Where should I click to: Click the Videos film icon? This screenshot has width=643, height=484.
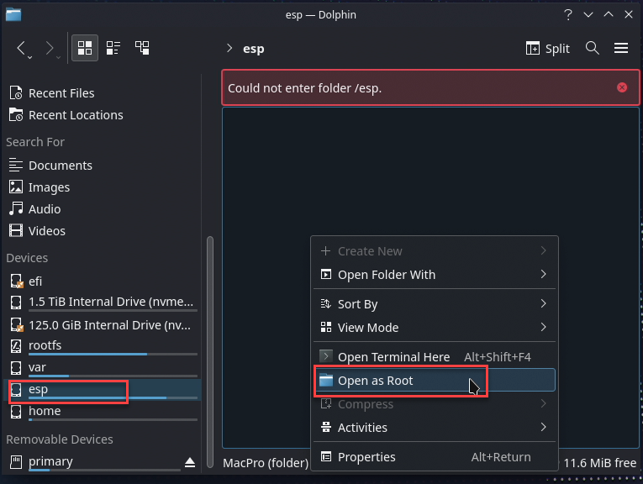pos(16,230)
